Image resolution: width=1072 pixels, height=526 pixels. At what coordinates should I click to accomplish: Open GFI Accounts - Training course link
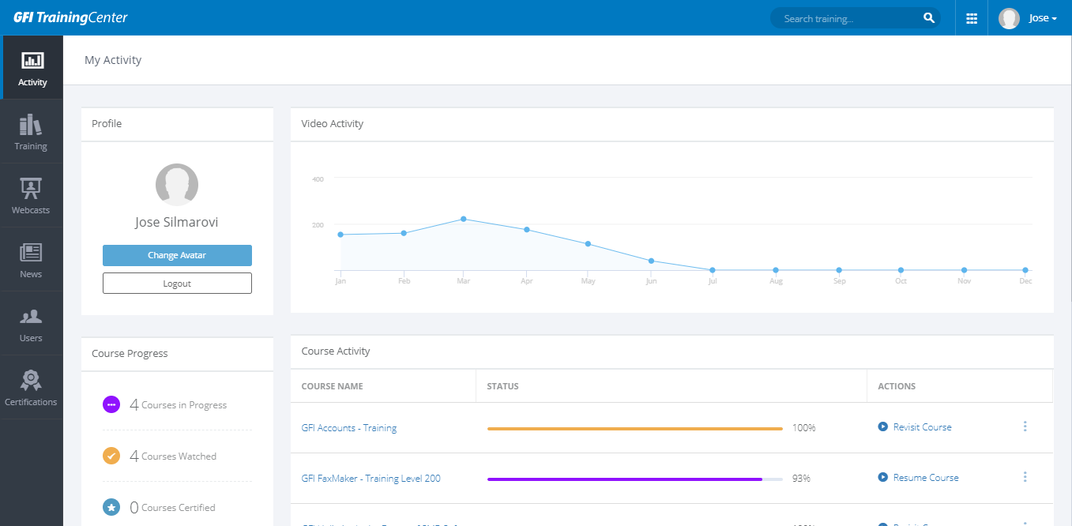pyautogui.click(x=349, y=428)
